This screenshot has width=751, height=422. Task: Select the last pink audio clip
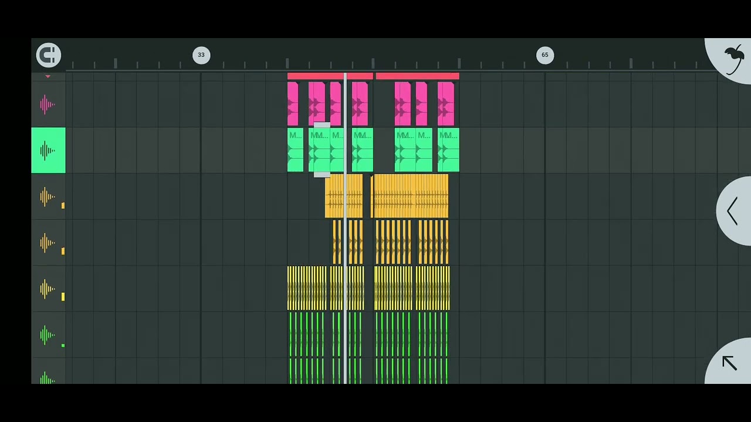(x=446, y=104)
